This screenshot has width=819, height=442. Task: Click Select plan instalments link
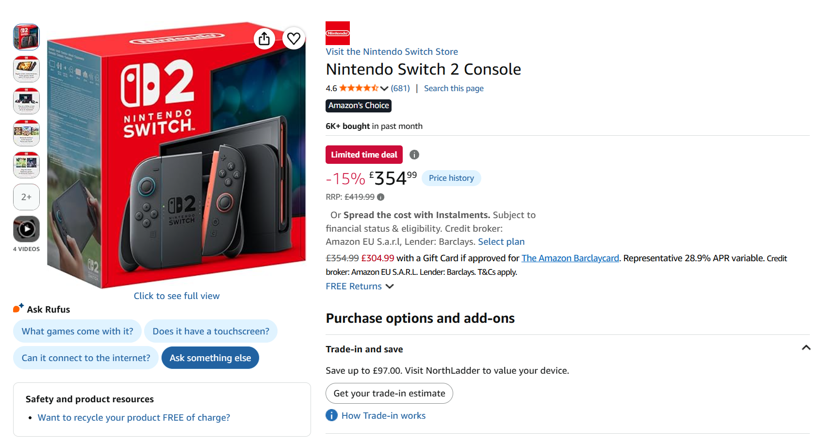[501, 242]
